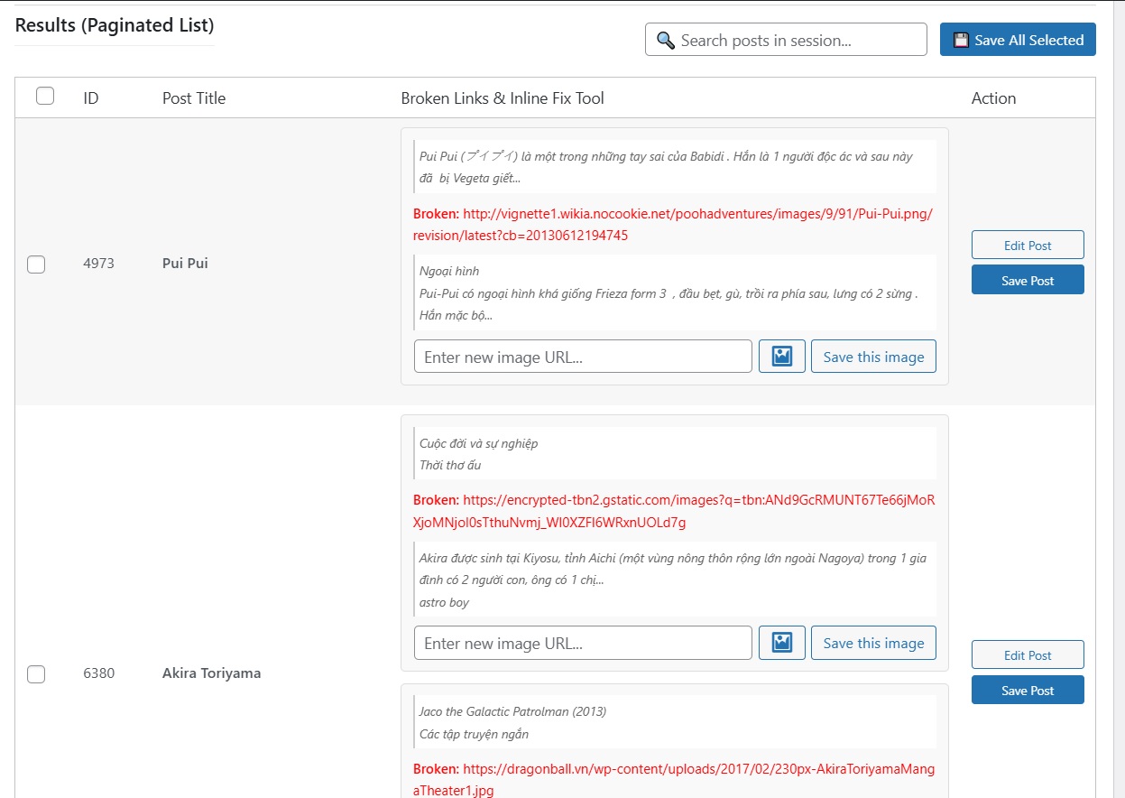Click the Post Title column header
Viewport: 1125px width, 798px height.
tap(194, 97)
